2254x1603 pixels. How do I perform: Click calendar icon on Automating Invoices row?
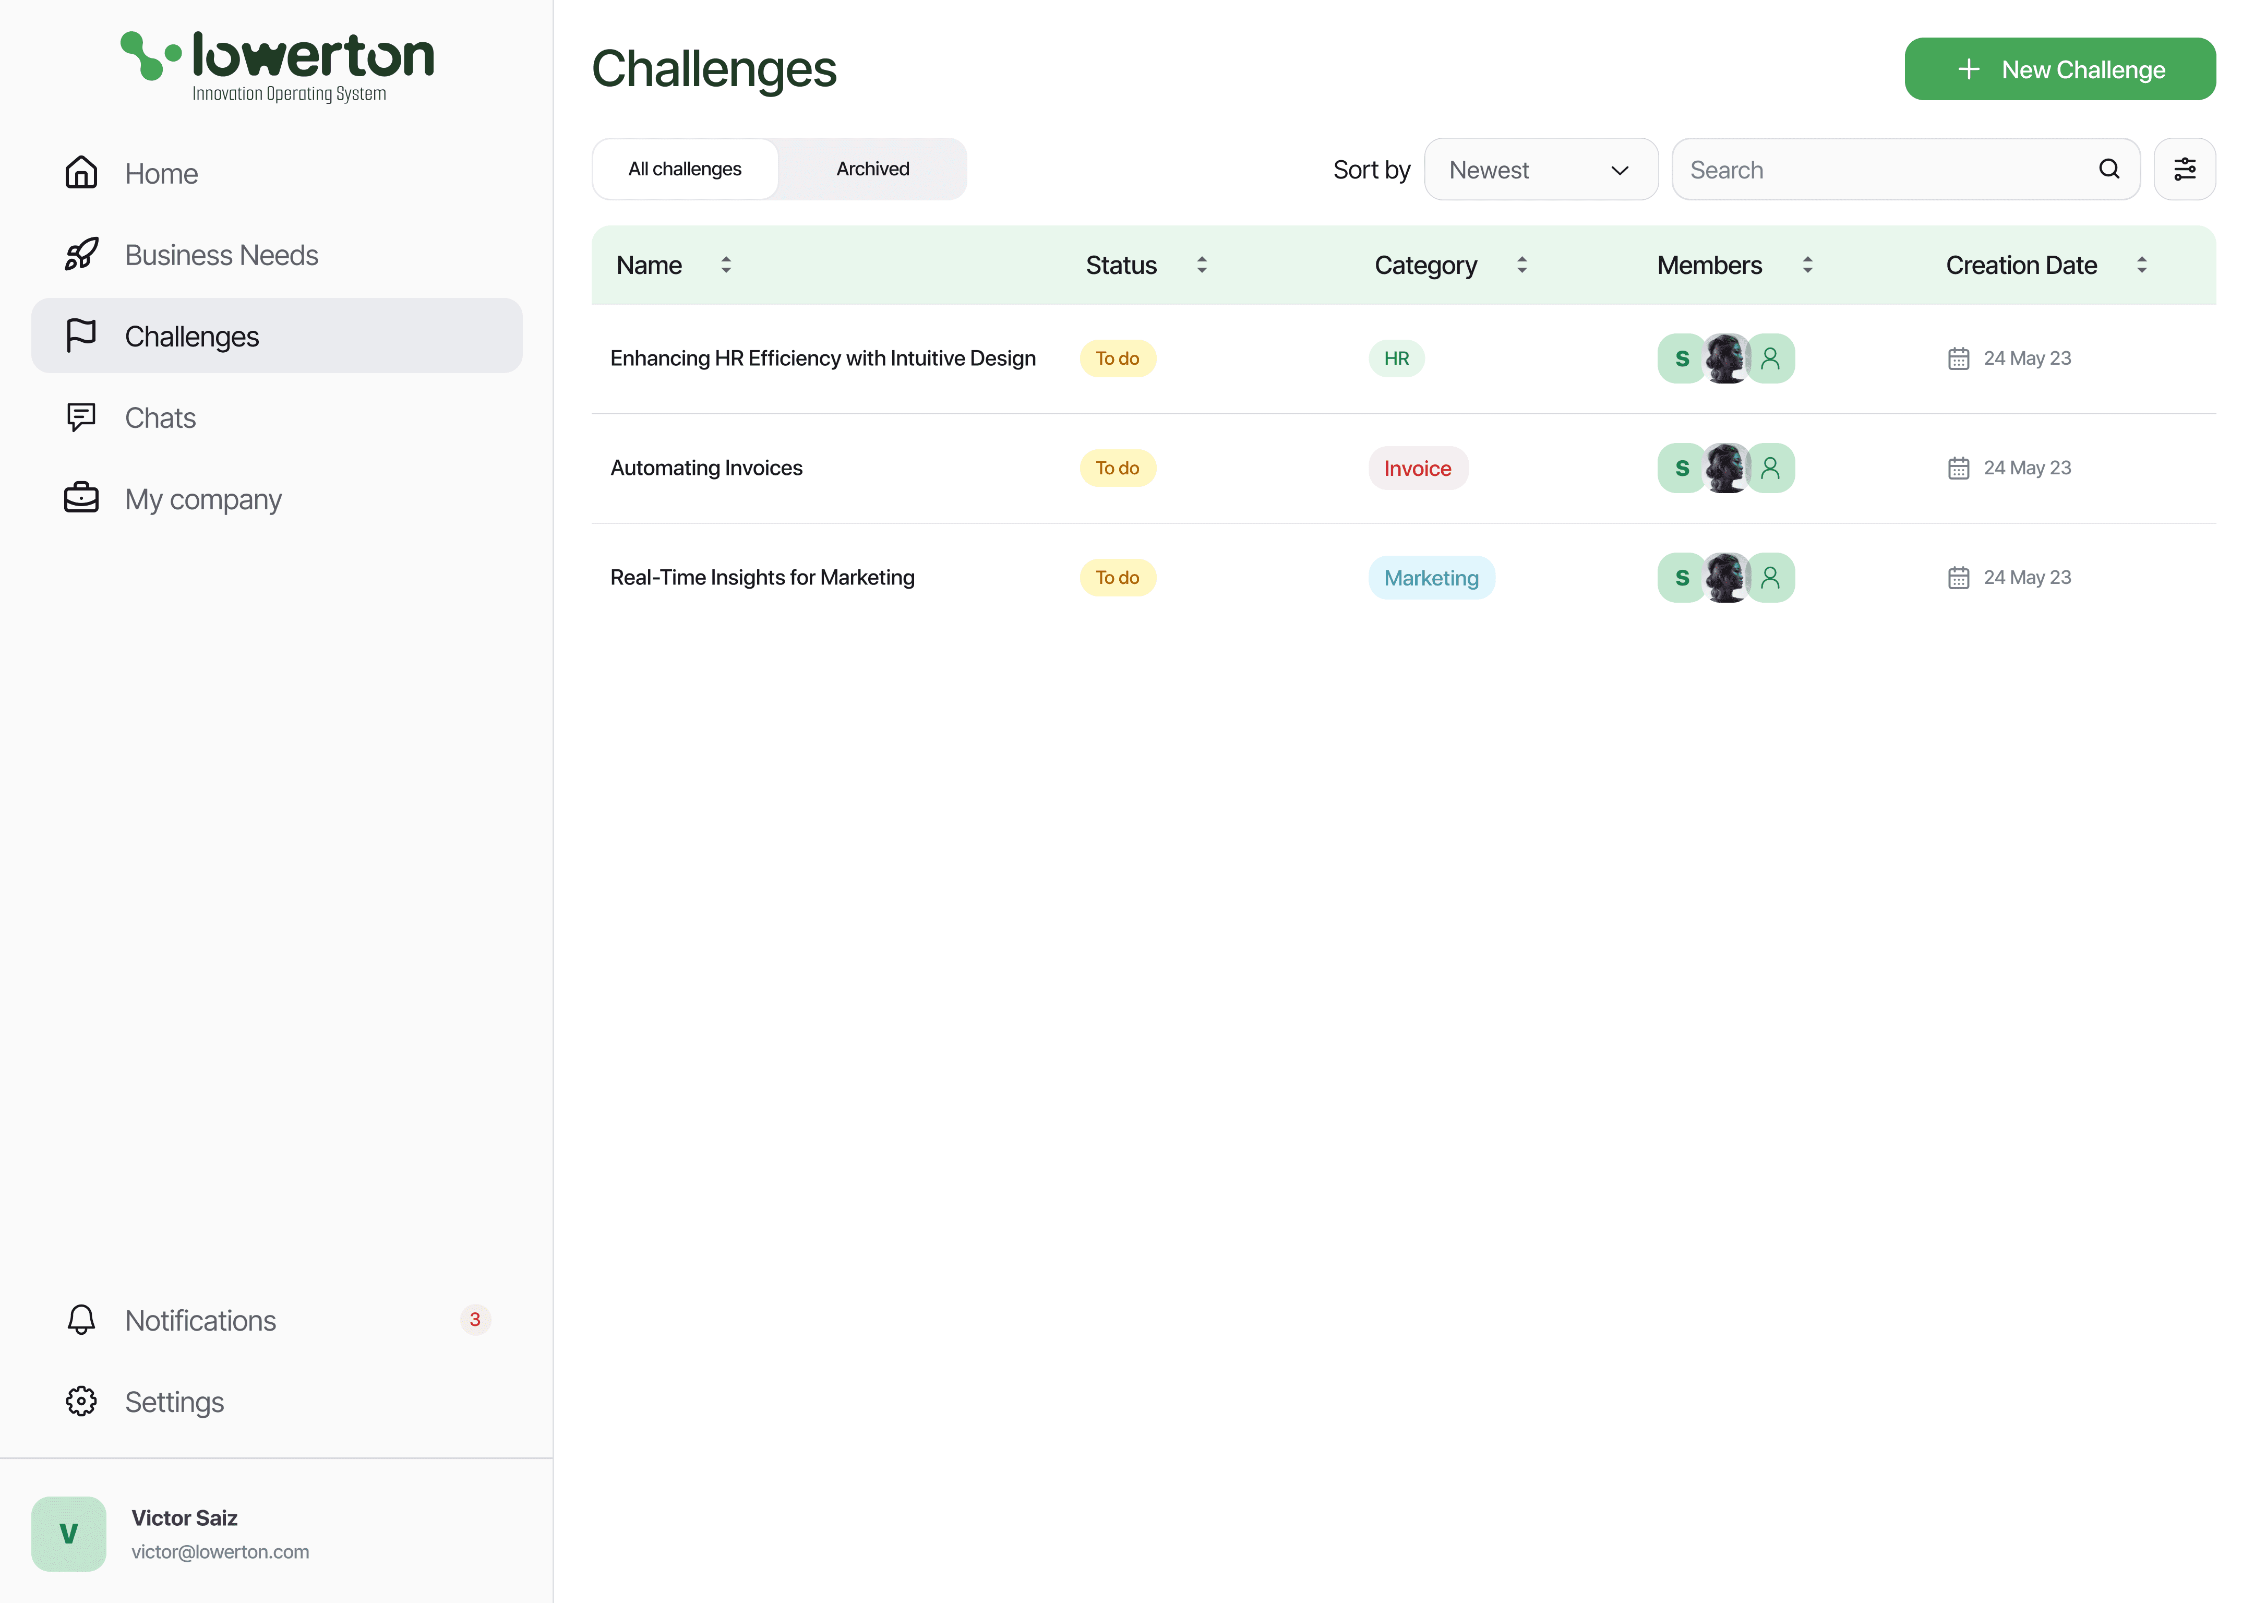[x=1958, y=468]
